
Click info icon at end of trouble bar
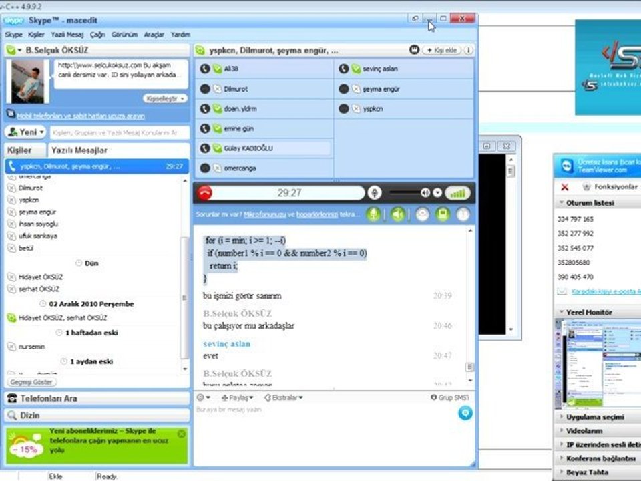point(463,214)
